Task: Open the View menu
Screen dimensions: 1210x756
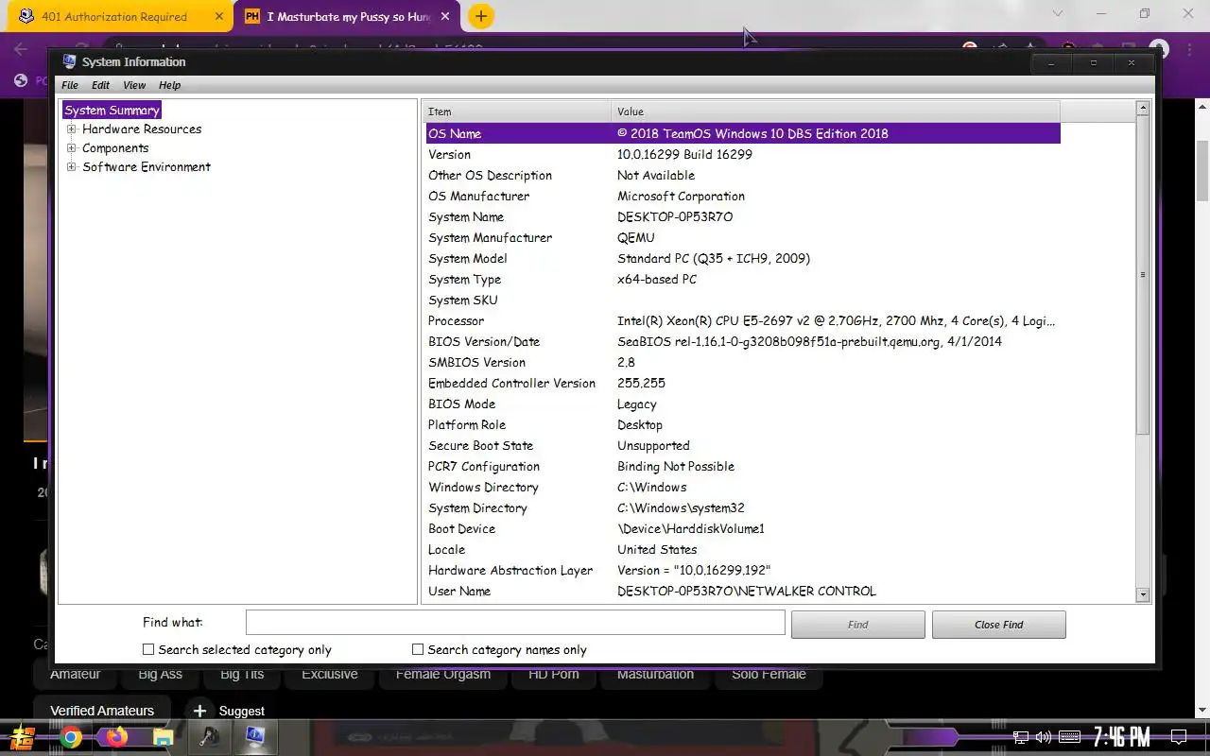Action: tap(134, 85)
